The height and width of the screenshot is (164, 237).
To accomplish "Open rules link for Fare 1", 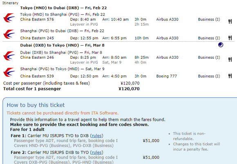I will (x=97, y=135).
